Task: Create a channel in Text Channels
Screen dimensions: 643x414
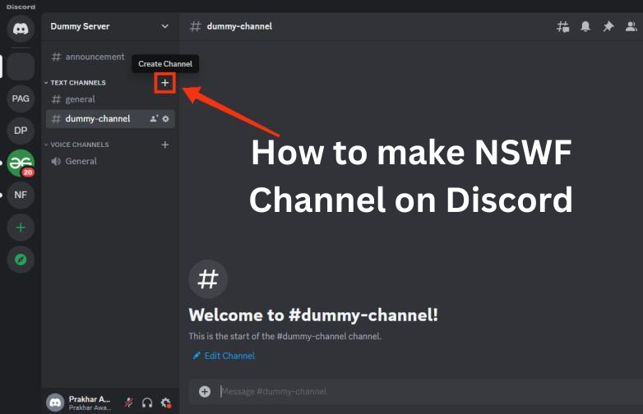Action: click(164, 83)
